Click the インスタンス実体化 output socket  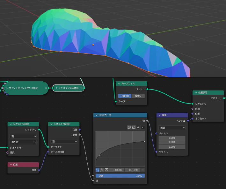84,88
